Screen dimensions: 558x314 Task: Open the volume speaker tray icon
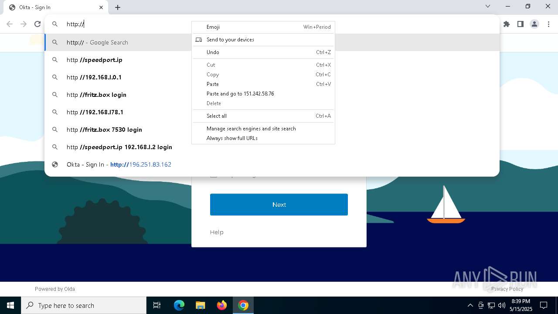[x=502, y=305]
